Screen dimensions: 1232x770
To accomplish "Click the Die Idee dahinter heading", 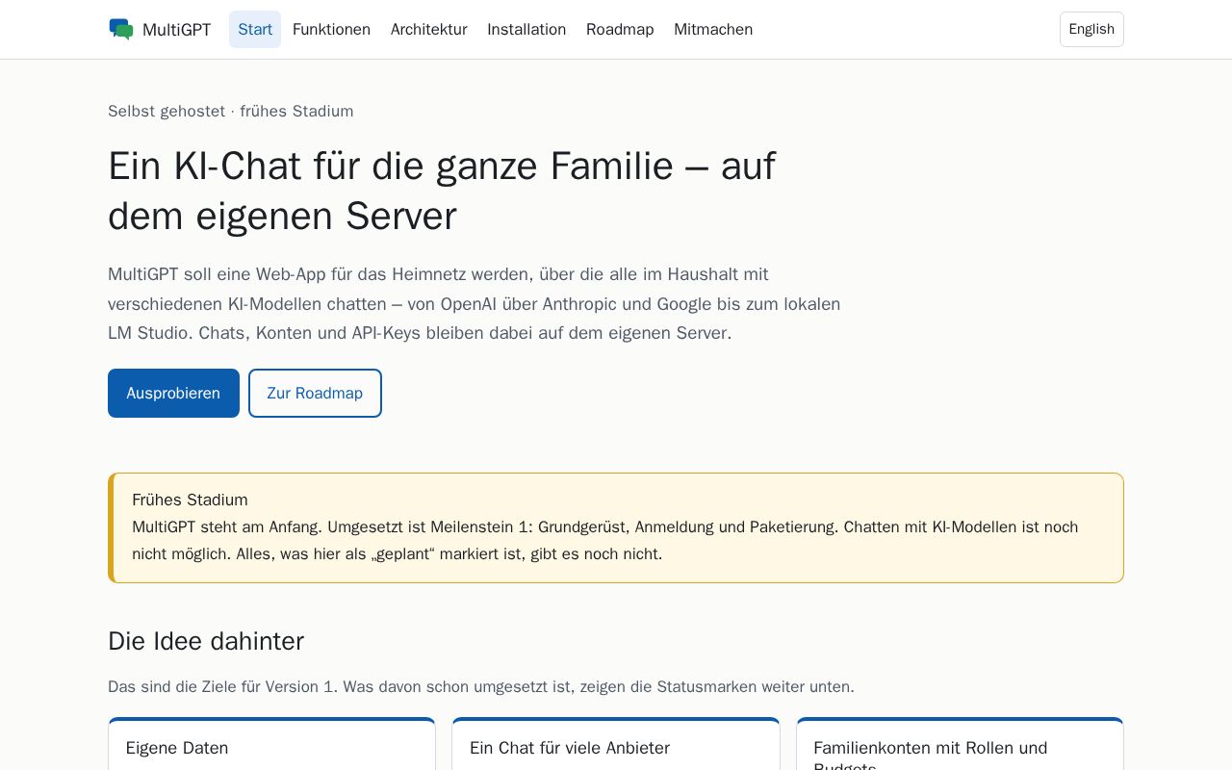I will coord(206,641).
